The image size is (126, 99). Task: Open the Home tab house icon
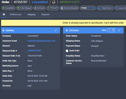4,14
